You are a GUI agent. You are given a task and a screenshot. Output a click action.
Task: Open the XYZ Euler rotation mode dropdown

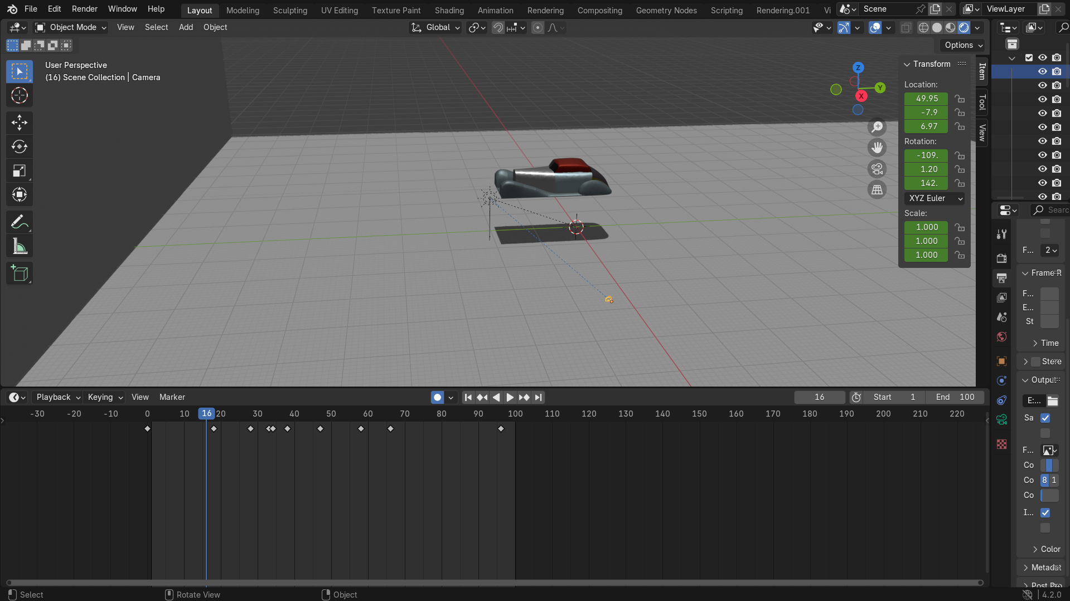(x=935, y=198)
